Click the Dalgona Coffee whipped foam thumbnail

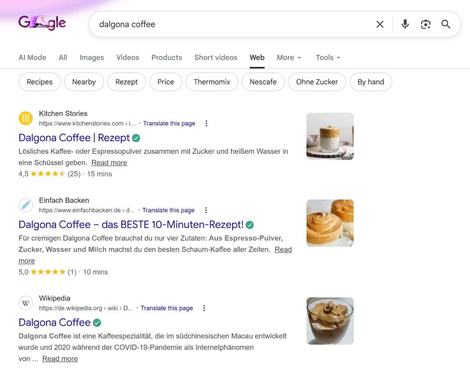(329, 223)
